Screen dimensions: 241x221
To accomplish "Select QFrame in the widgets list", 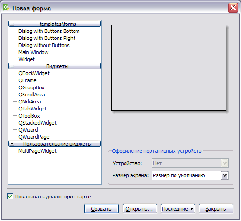I will click(x=27, y=80).
